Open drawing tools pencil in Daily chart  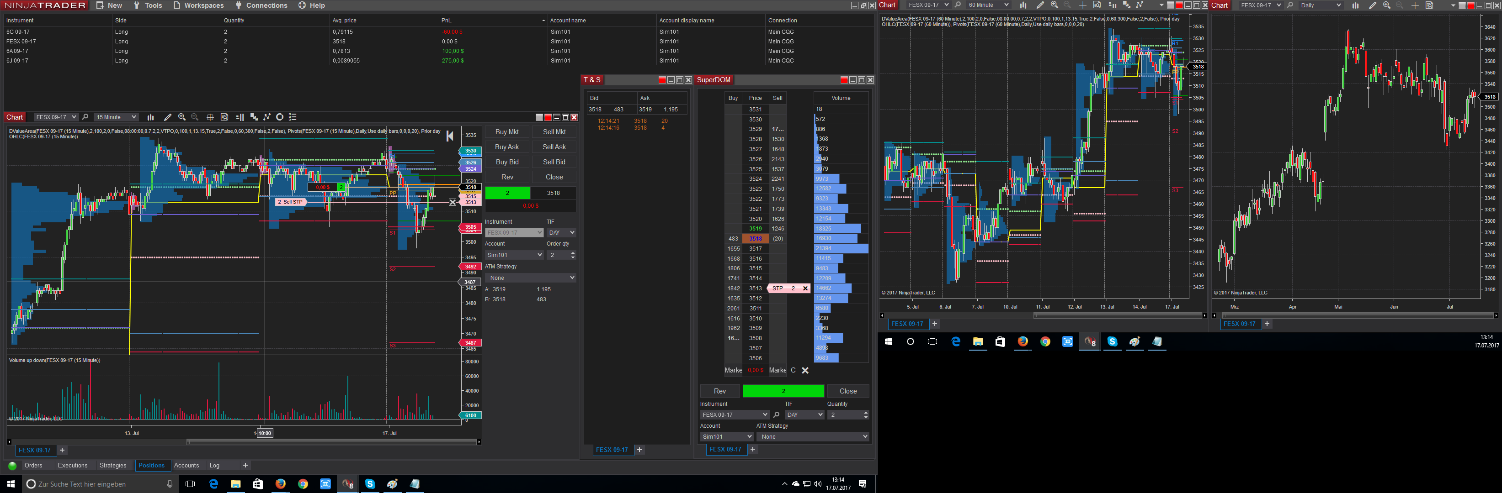point(1373,5)
